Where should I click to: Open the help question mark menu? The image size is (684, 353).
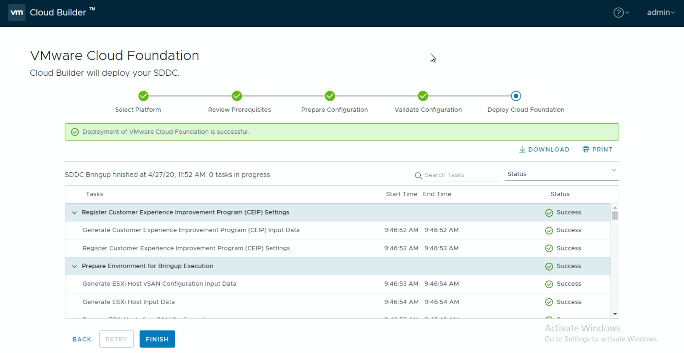pos(618,12)
